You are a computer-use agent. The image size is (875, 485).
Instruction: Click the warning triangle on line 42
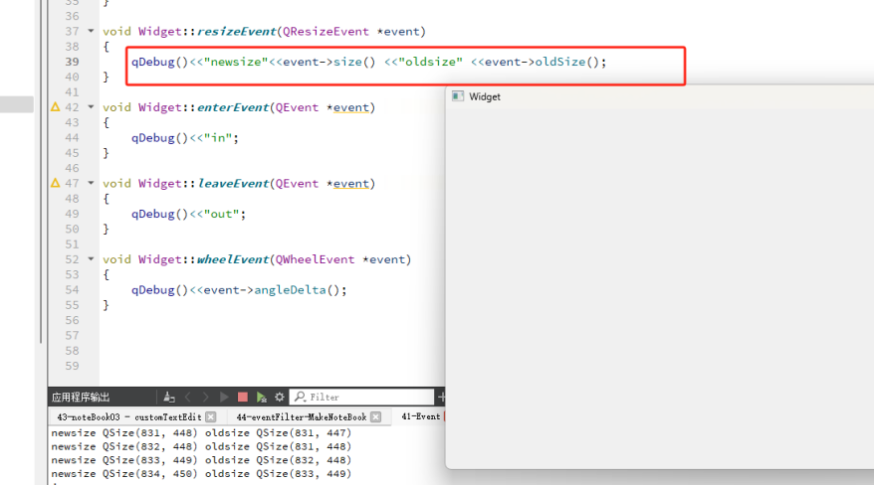click(55, 107)
